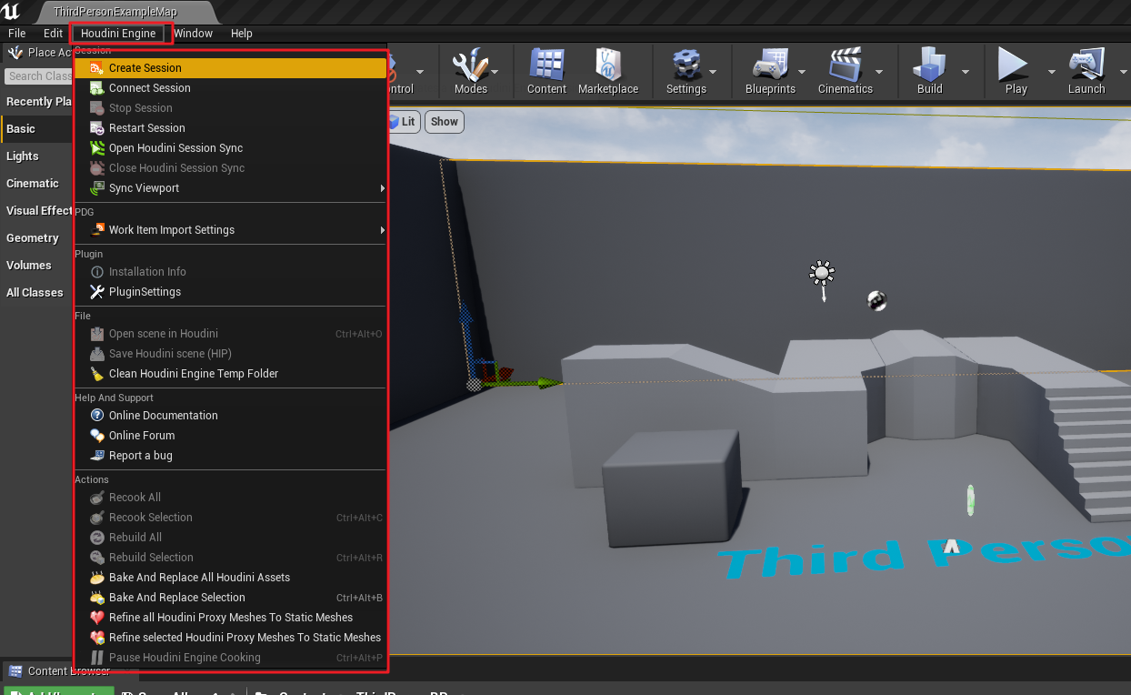Screen dimensions: 1131x695
Task: Select Refine selected Houdini Proxy Meshes To Static Meshes
Action: (x=231, y=638)
